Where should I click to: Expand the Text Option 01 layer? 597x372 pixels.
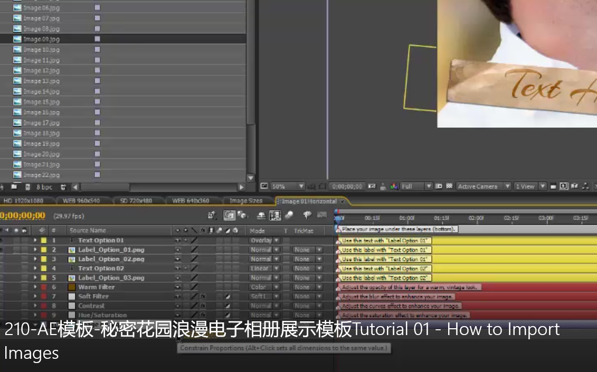(x=35, y=240)
